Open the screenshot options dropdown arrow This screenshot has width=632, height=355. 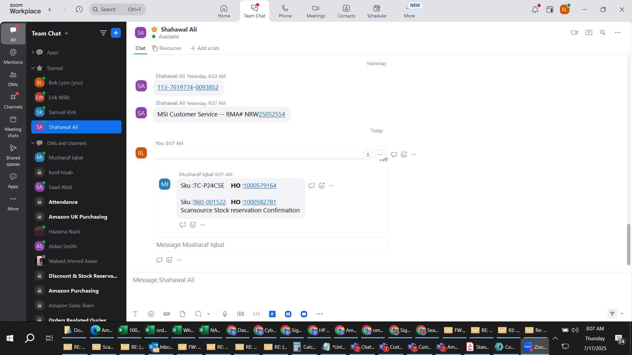tap(209, 314)
